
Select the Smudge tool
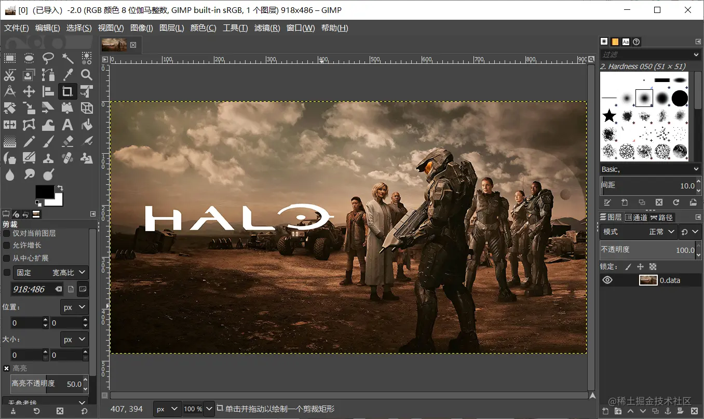point(29,174)
